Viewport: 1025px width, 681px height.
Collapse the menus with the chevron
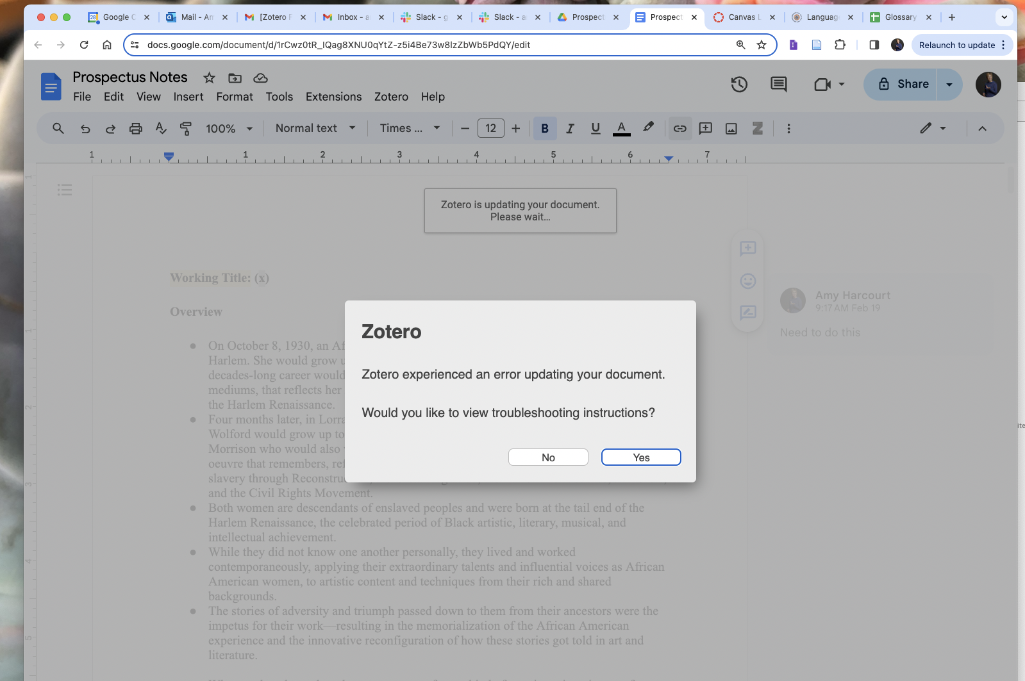coord(982,128)
